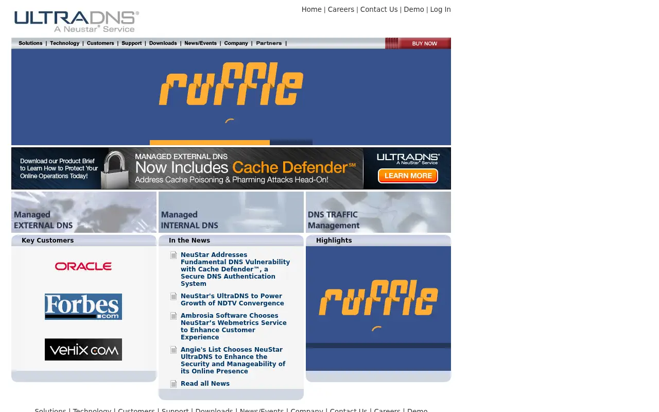Open the Angie's List UltraDNS article
The height and width of the screenshot is (412, 659).
[233, 360]
